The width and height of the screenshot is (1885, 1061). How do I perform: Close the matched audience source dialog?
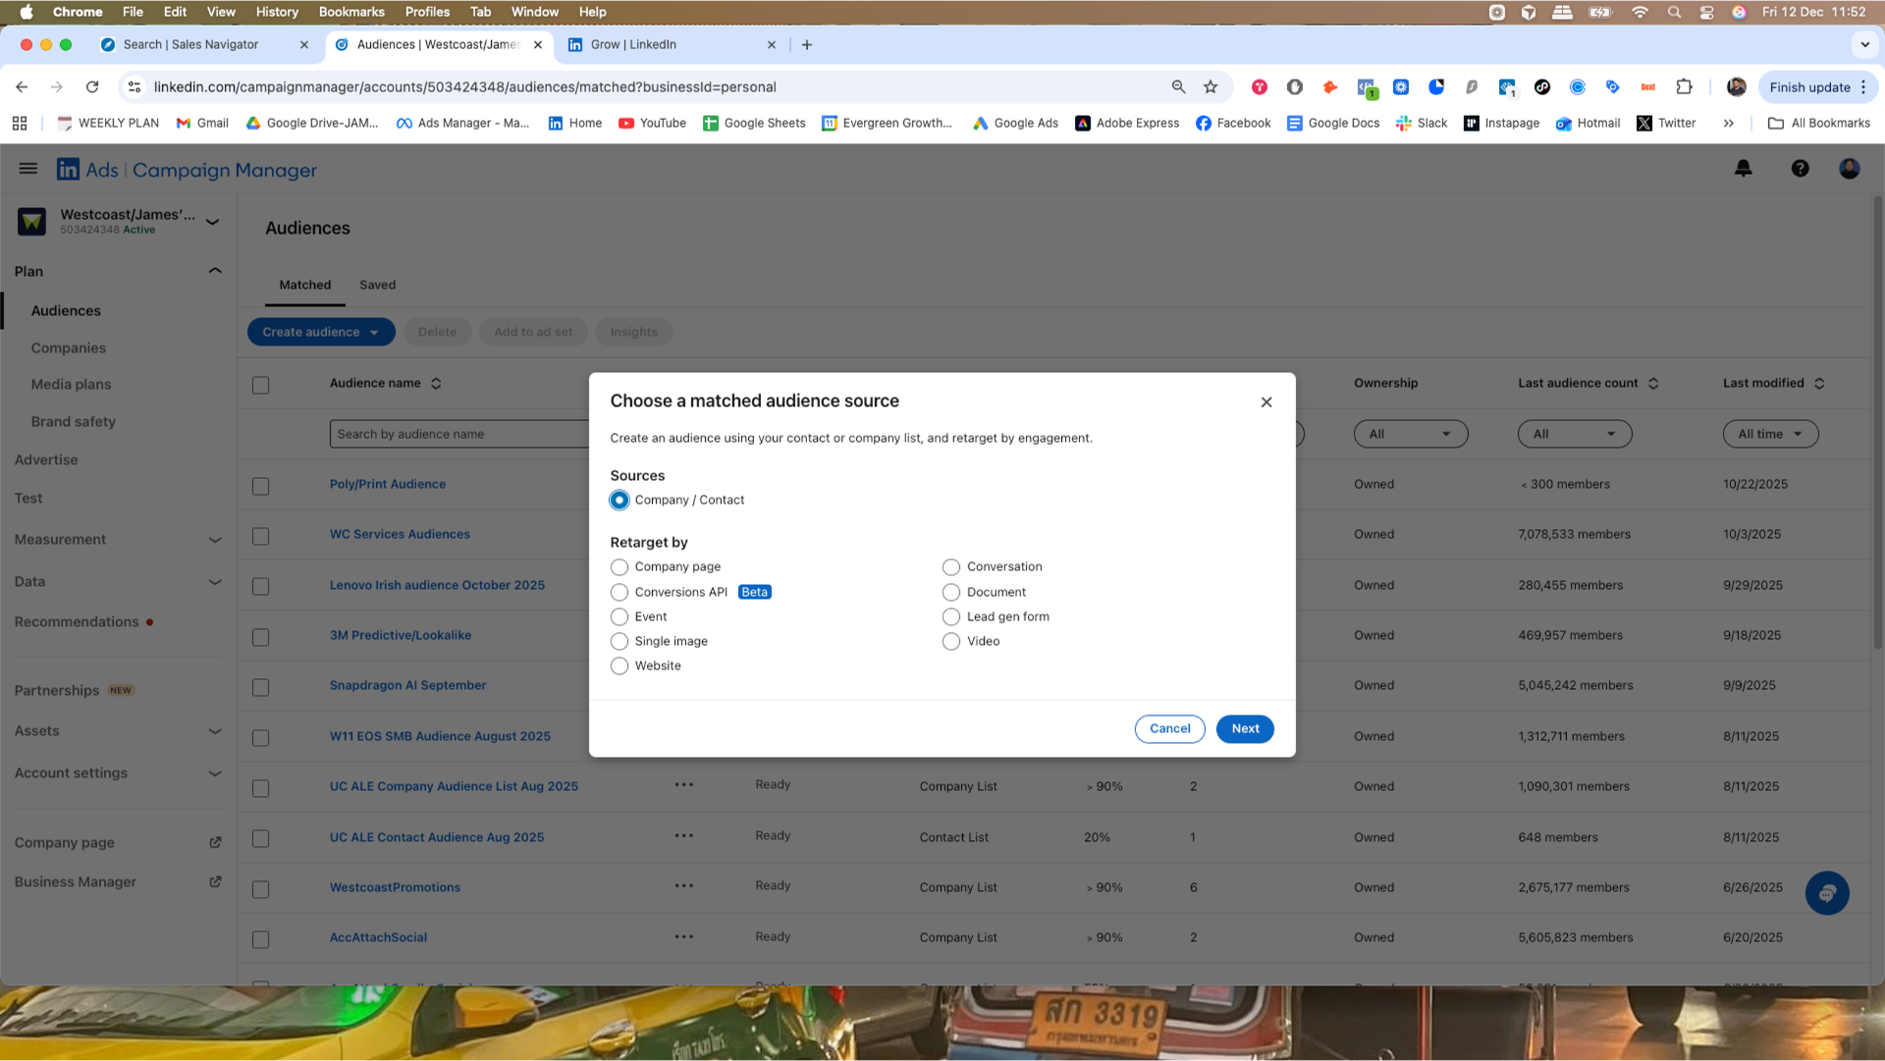[x=1266, y=402]
